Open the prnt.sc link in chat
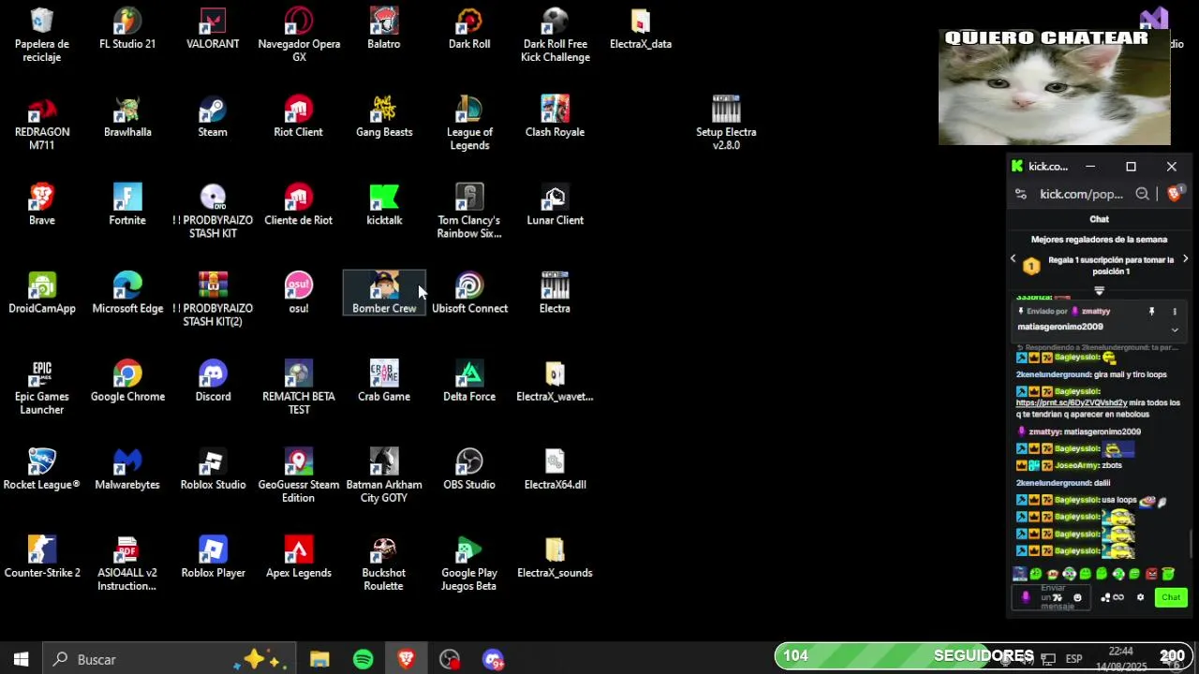 [1072, 403]
